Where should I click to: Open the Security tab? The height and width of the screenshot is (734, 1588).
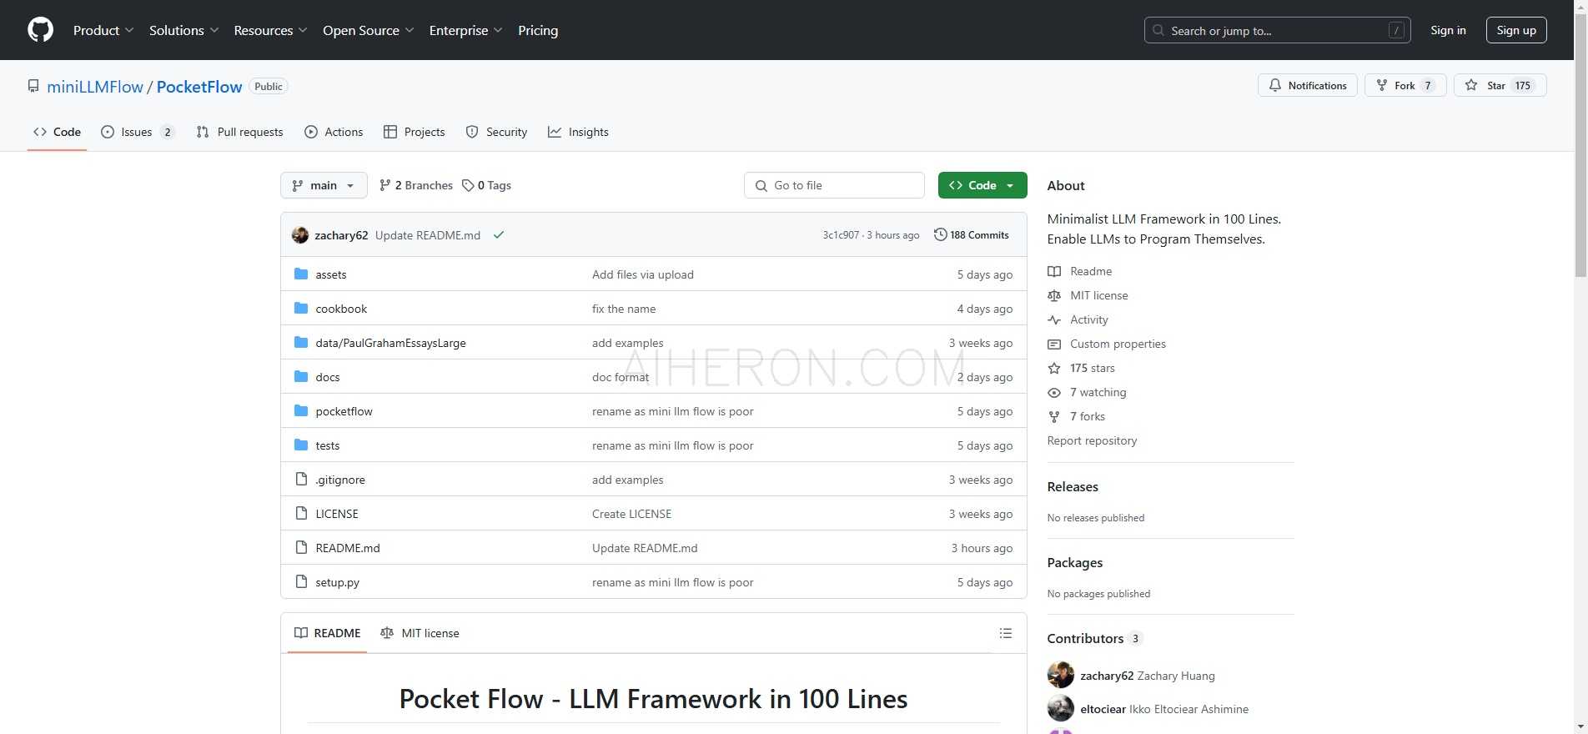click(x=496, y=132)
